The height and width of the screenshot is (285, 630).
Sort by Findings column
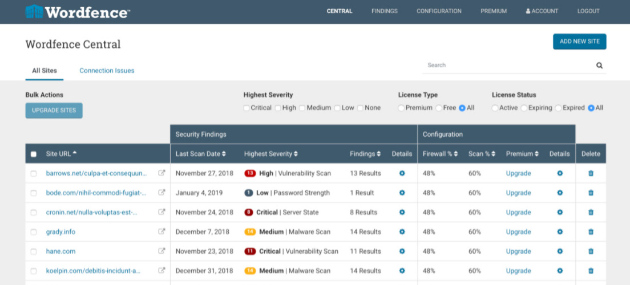coord(365,154)
